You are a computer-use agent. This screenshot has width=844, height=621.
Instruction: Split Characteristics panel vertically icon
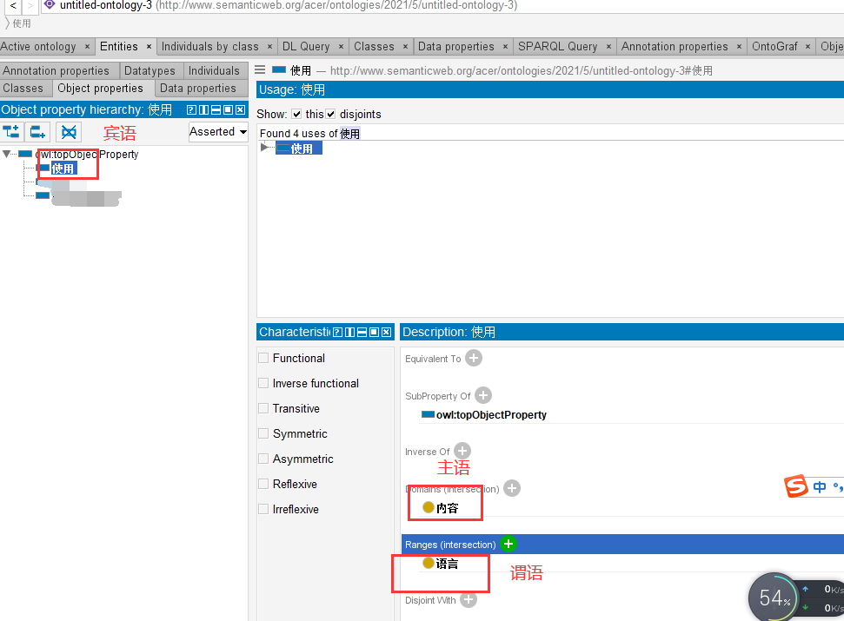click(350, 333)
